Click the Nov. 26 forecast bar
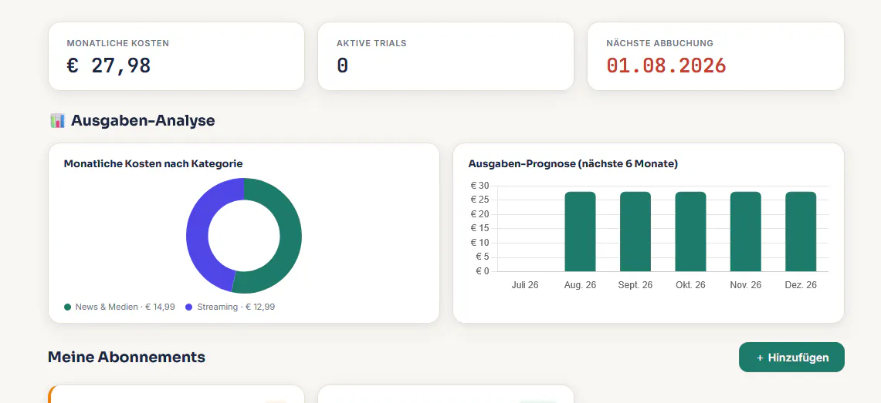 [x=746, y=231]
